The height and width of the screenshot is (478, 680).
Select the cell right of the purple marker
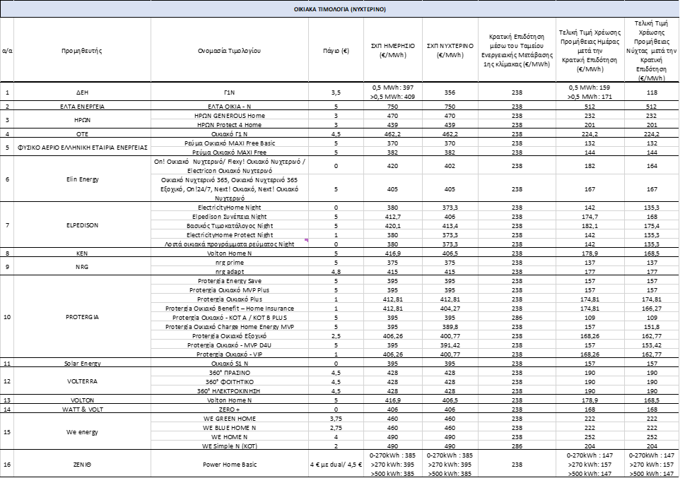[336, 251]
